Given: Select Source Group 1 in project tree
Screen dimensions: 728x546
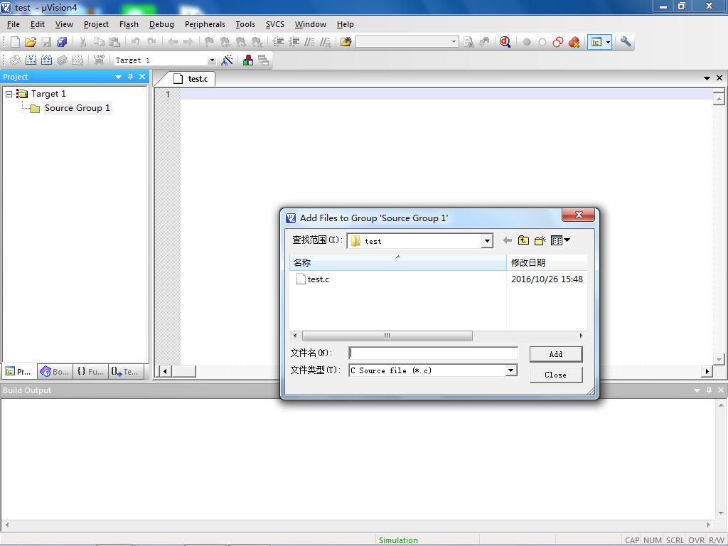Looking at the screenshot, I should [x=77, y=108].
